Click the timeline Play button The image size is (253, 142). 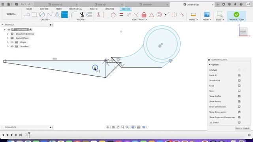coord(11,135)
